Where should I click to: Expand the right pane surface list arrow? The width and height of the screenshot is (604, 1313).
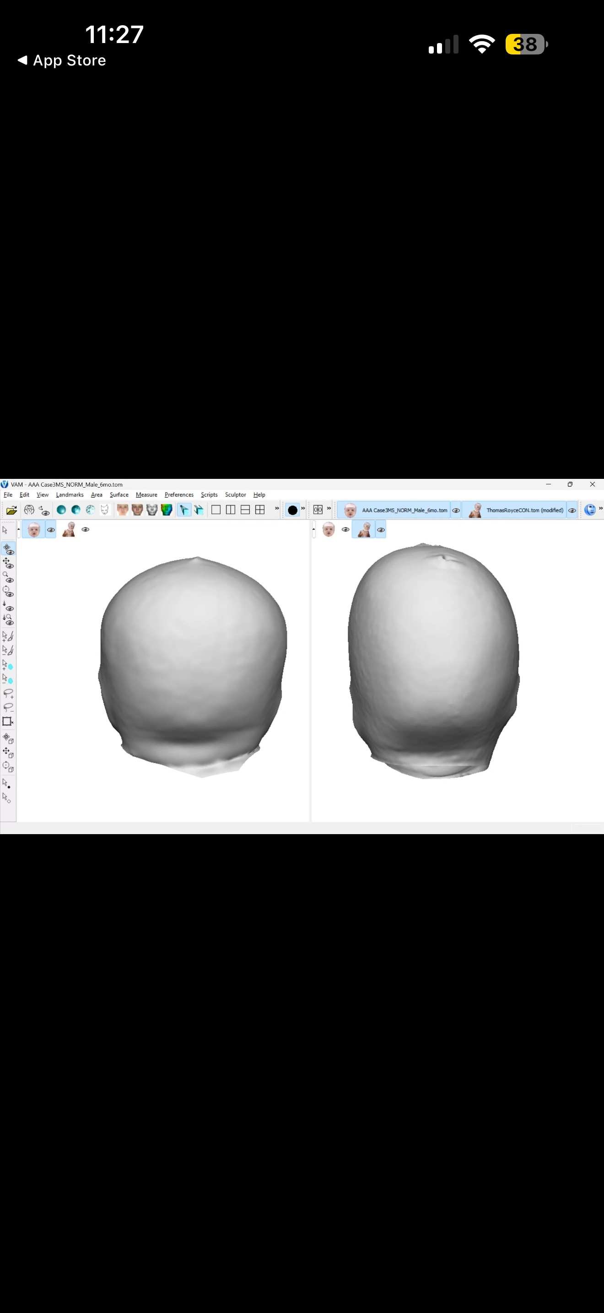tap(314, 530)
